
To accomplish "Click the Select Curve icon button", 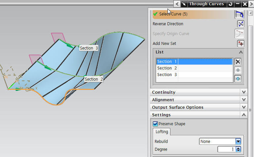I will click(x=239, y=14).
